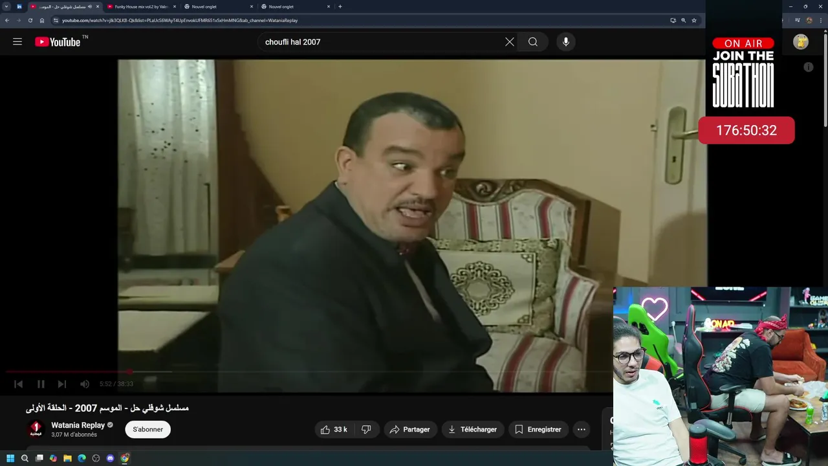Show video info via the i icon
This screenshot has height=466, width=828.
809,67
